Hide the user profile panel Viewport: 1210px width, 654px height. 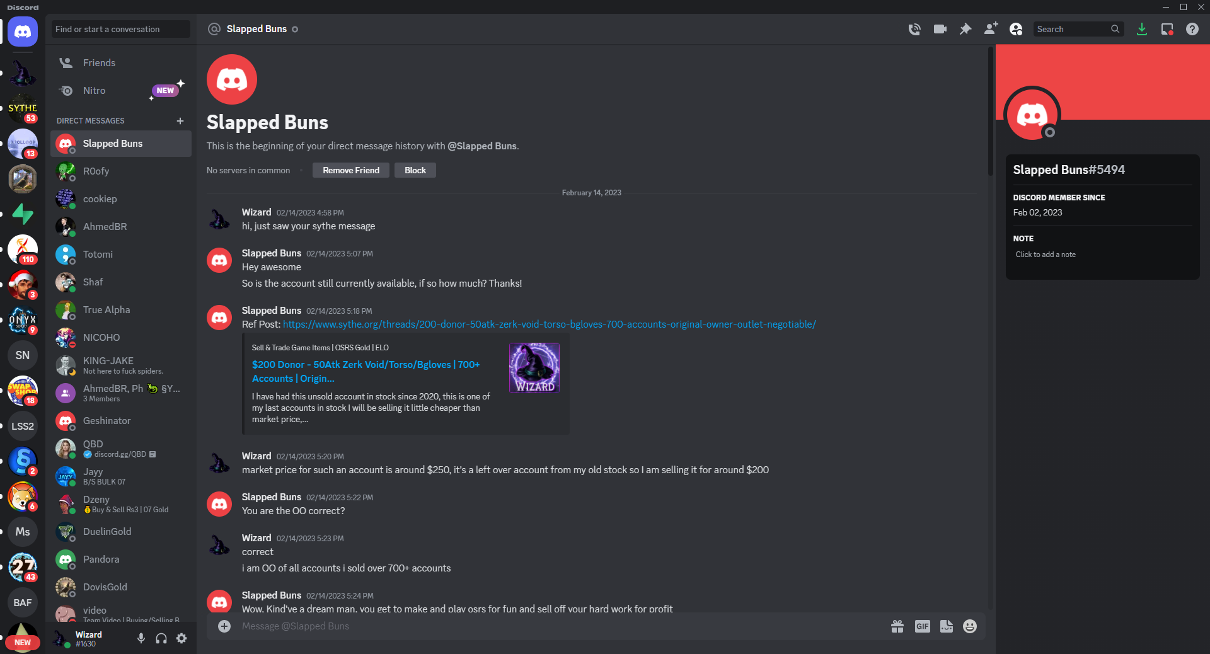pos(1016,29)
